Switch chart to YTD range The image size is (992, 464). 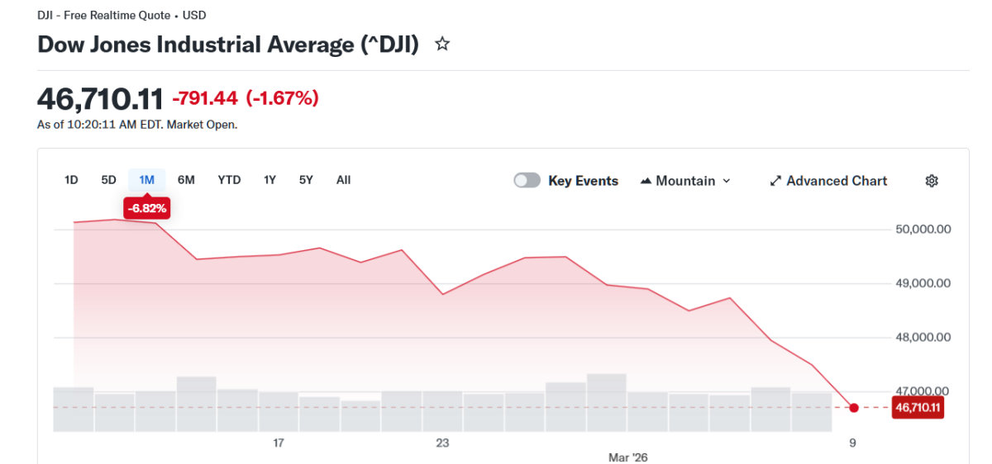229,180
